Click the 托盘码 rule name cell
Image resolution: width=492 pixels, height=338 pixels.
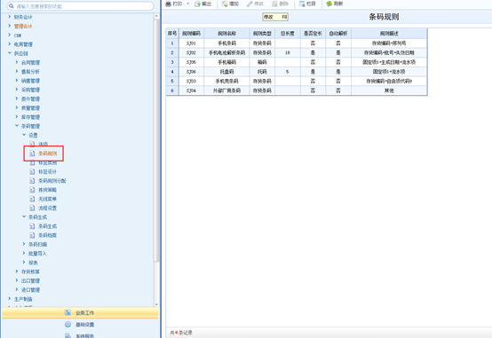point(226,72)
